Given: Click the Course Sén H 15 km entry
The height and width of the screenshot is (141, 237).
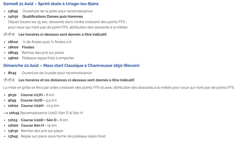Looking at the screenshot, I should coord(32,125).
